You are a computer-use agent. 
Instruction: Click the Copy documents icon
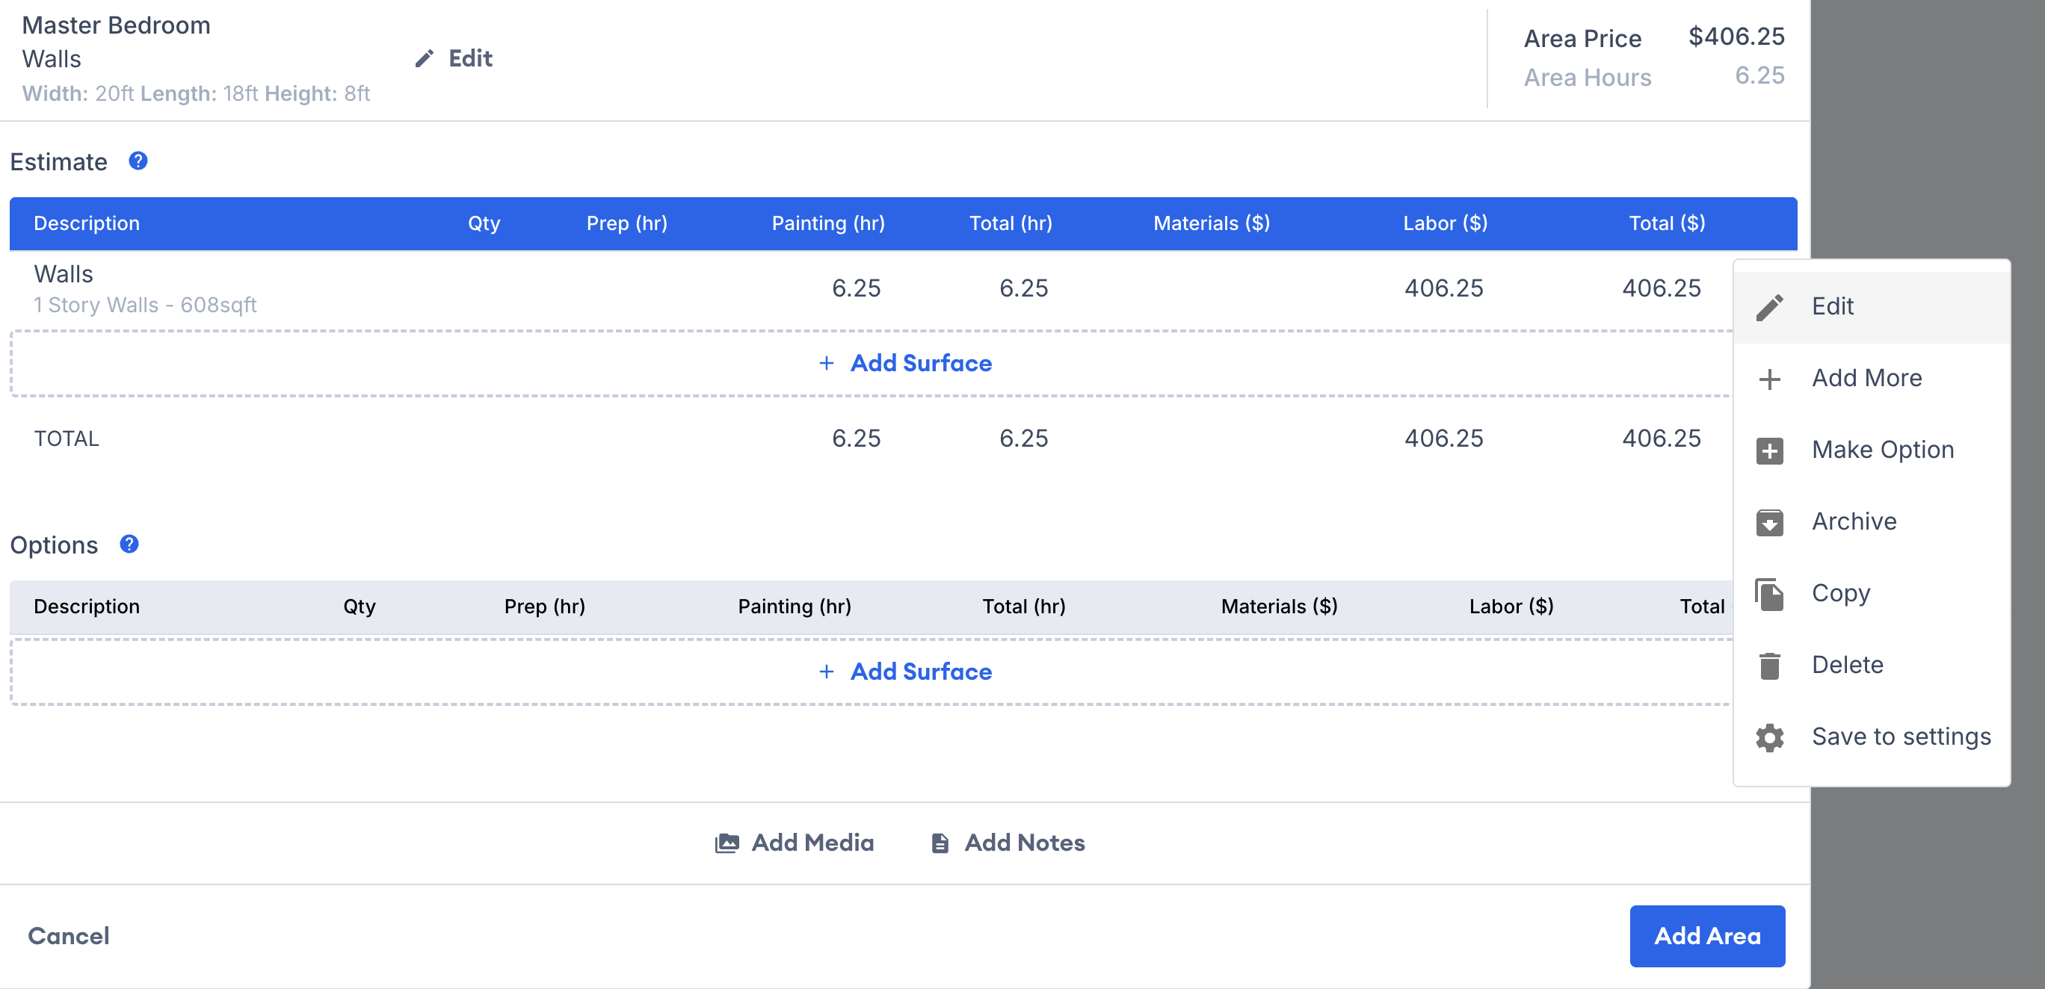click(x=1769, y=594)
